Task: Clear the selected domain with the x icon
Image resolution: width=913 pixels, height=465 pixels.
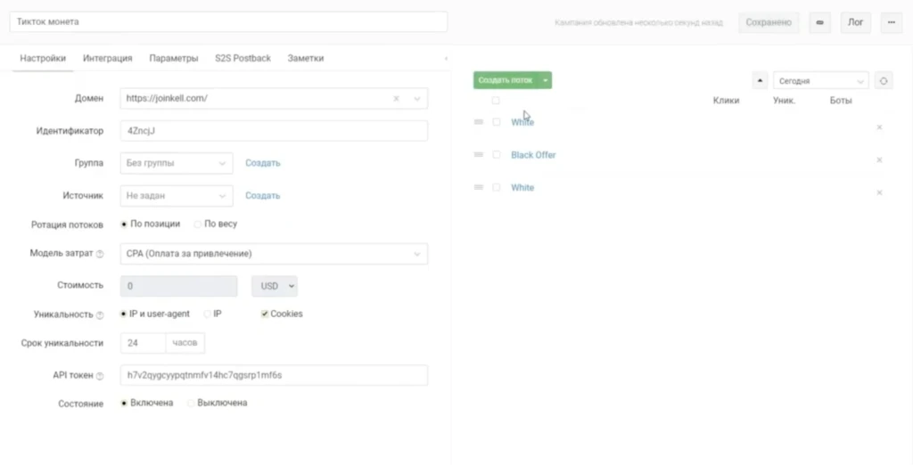Action: [396, 98]
